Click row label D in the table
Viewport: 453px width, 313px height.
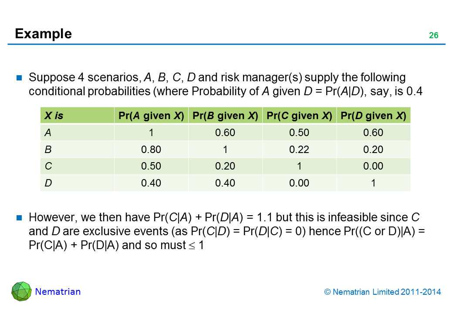pos(47,183)
